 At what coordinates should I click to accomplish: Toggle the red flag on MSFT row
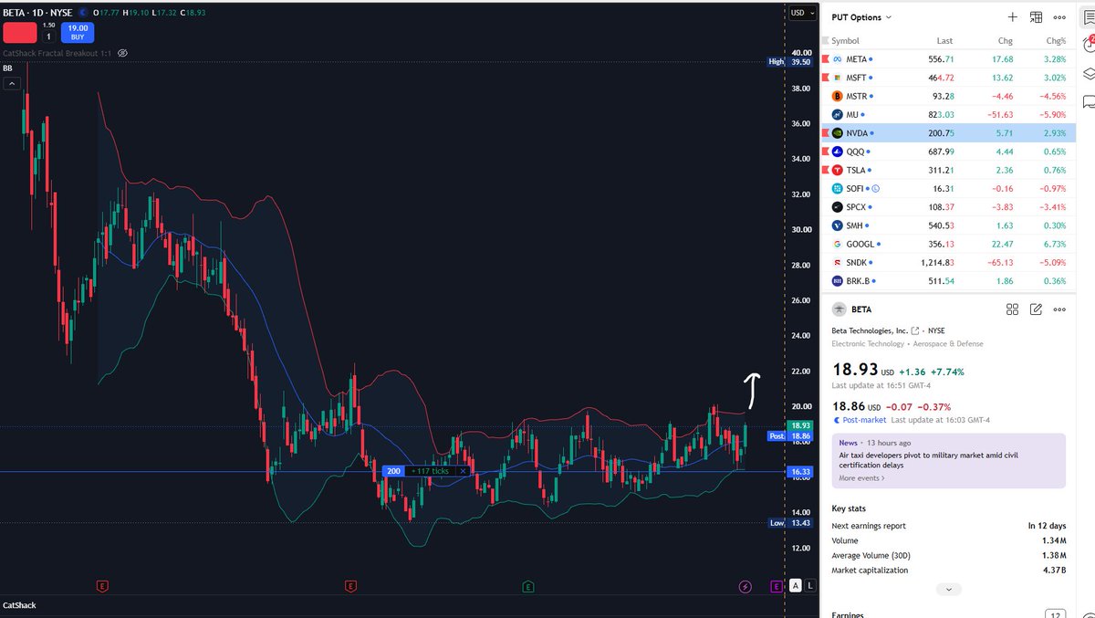[x=825, y=78]
